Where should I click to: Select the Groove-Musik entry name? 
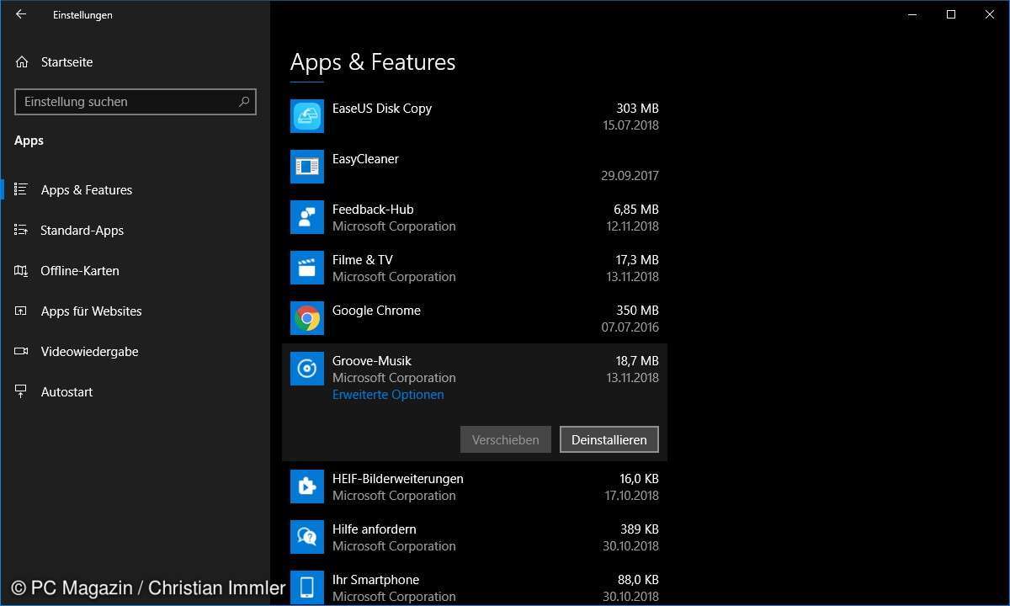[x=372, y=360]
